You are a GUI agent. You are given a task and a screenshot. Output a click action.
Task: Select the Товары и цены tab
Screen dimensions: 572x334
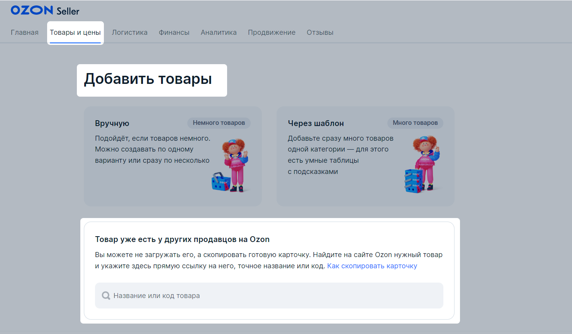(x=75, y=32)
